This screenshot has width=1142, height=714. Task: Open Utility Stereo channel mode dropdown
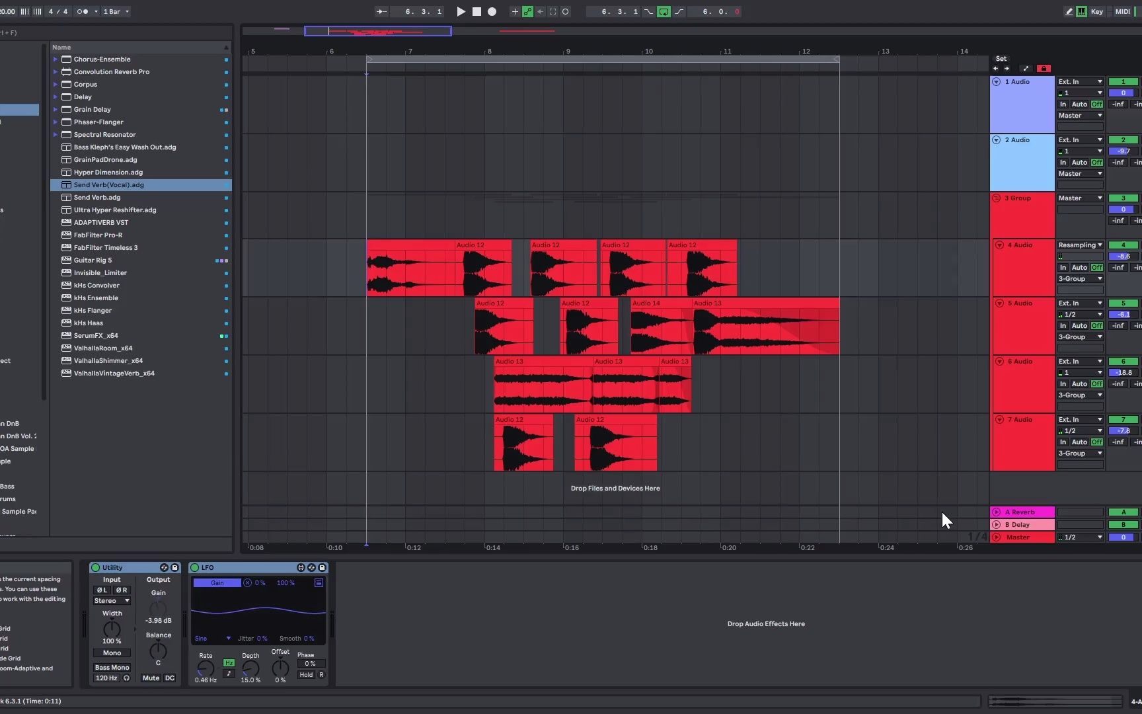[112, 600]
